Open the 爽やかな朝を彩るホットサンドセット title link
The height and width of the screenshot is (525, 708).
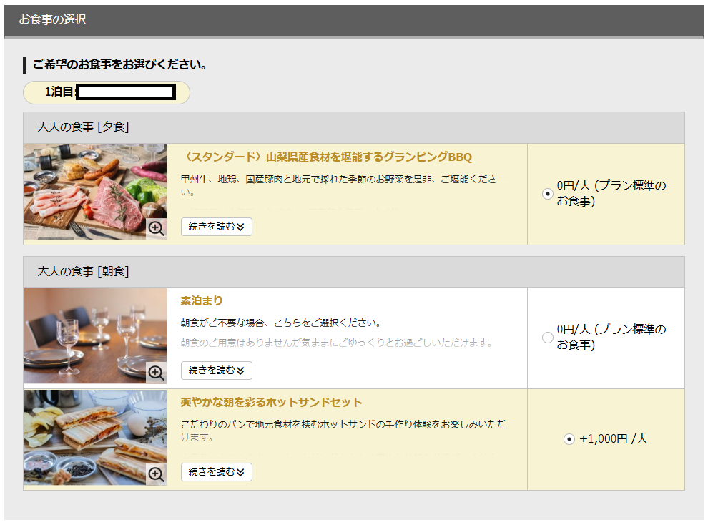tap(271, 403)
